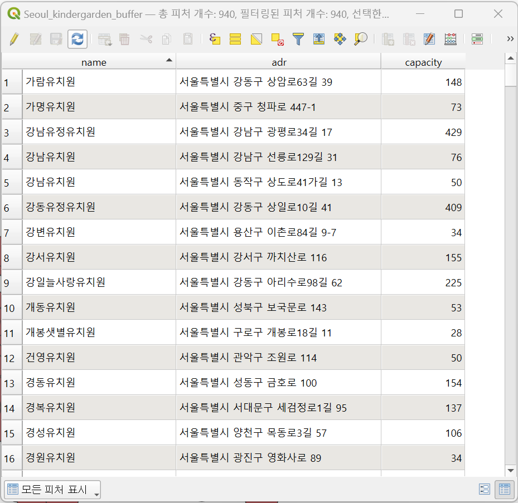This screenshot has height=503, width=518.
Task: Click cell 강일늘사랑유치원
Action: tap(99, 282)
